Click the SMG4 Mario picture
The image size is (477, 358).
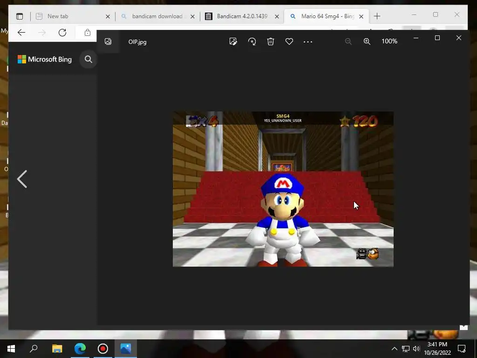point(283,189)
